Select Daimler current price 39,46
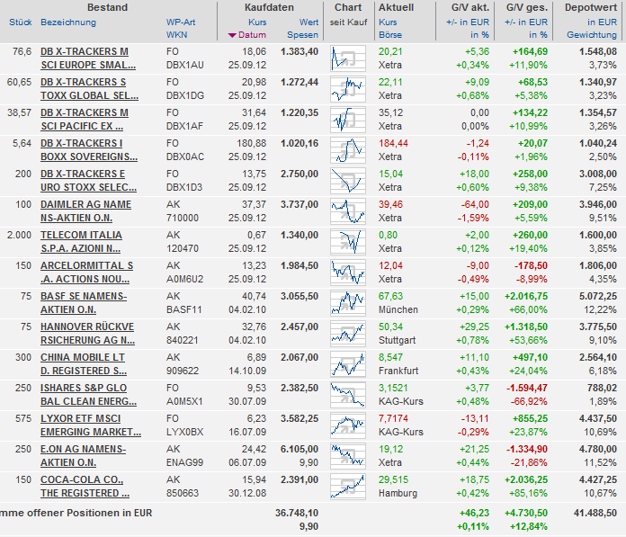The width and height of the screenshot is (626, 537). (391, 205)
